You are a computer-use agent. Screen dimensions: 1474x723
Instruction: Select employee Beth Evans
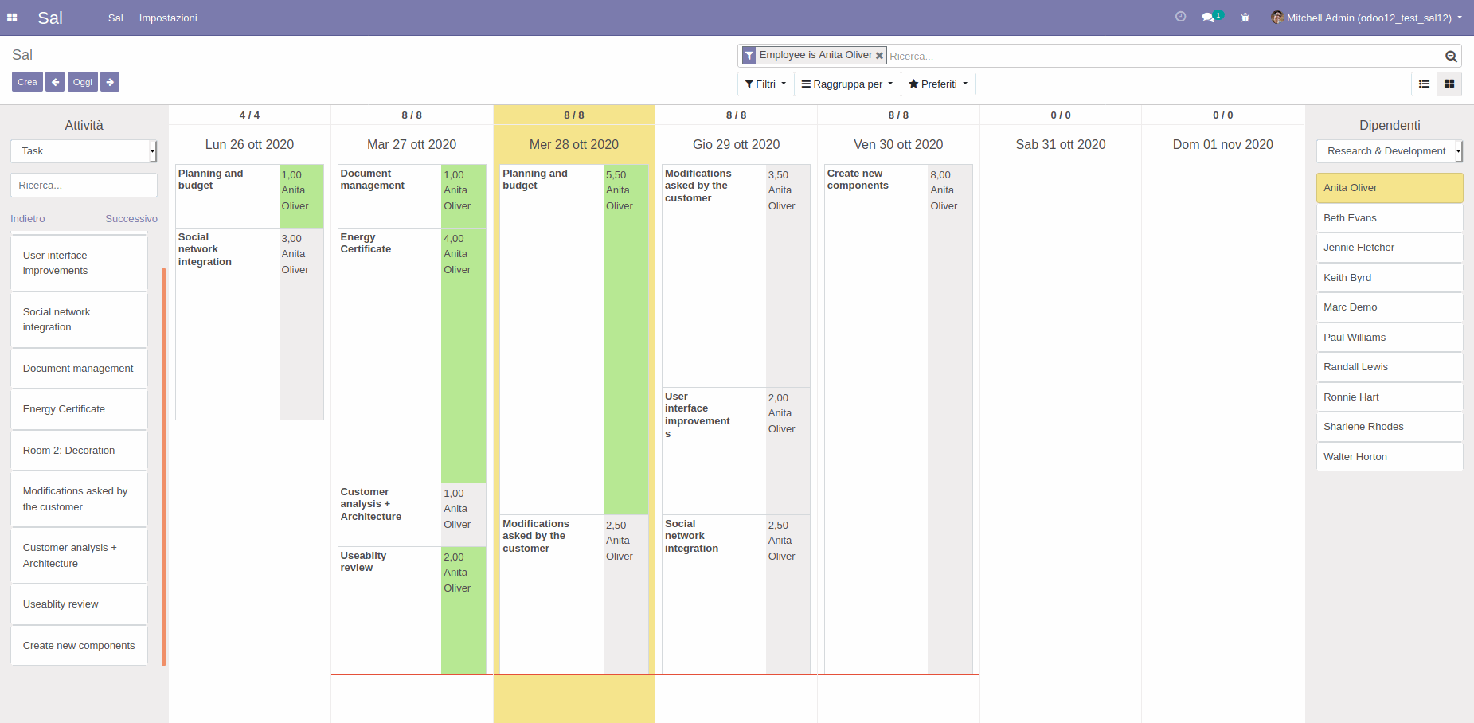click(1389, 217)
